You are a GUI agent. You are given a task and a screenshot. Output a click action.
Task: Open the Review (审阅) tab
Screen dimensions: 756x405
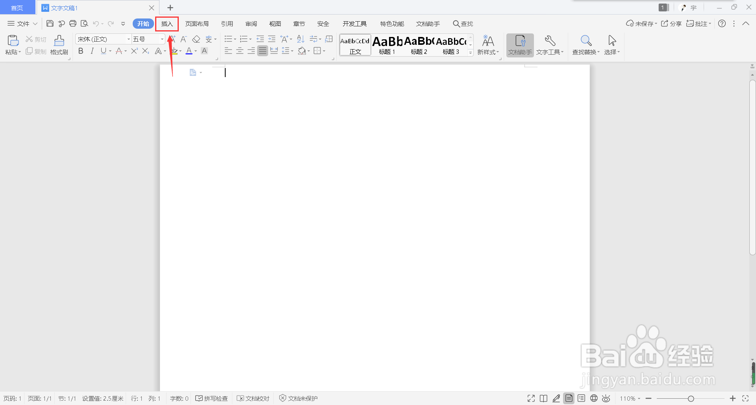[x=251, y=24]
